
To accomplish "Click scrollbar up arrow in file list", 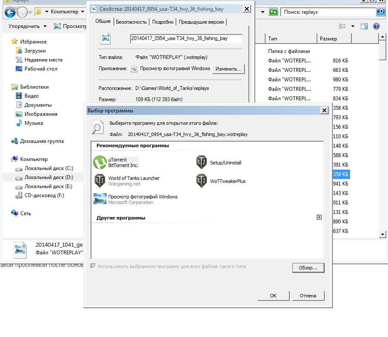I will (382, 37).
